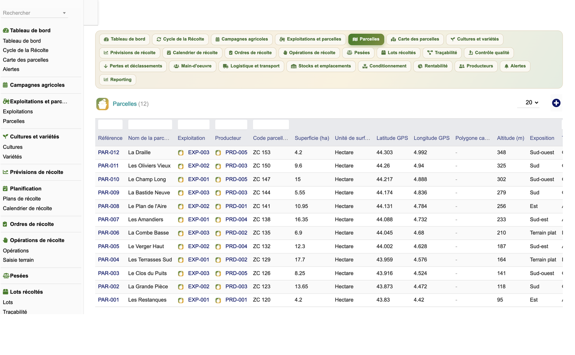Viewport: 575px width, 355px height.
Task: Open the Traçabilité tab
Action: [x=442, y=53]
